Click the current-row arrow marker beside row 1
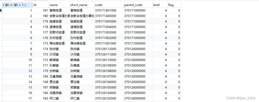Screen dimensions: 259x102 pos(1,10)
